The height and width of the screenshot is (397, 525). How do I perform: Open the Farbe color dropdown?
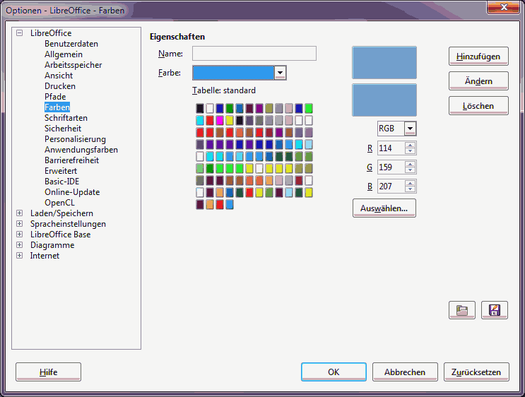tap(280, 73)
